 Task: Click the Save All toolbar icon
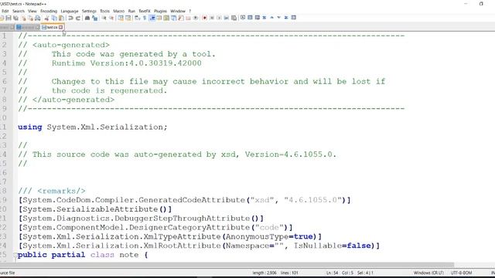[15, 18]
